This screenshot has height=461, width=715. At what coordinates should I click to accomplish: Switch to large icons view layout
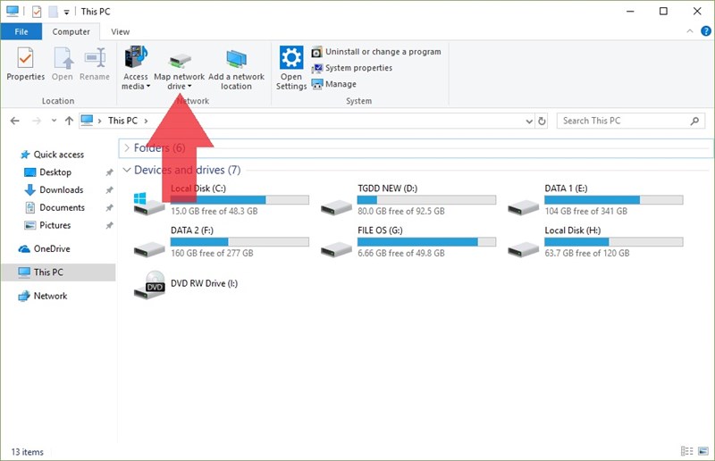703,451
